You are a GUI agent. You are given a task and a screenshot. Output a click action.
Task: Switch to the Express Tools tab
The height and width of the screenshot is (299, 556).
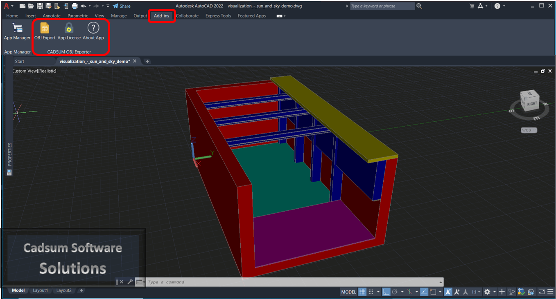(x=218, y=16)
